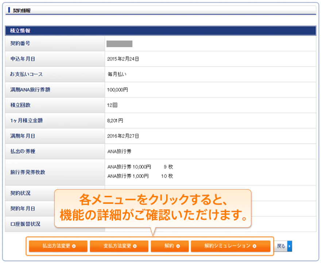321x263 pixels.
Task: Click the arrow icon in 解約シミュレーション
Action: pos(254,246)
